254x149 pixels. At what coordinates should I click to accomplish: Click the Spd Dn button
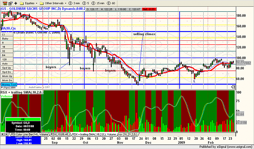7,72
